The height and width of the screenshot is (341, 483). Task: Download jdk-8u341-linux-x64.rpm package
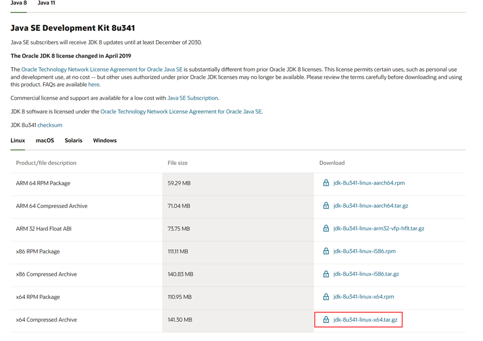click(x=364, y=297)
